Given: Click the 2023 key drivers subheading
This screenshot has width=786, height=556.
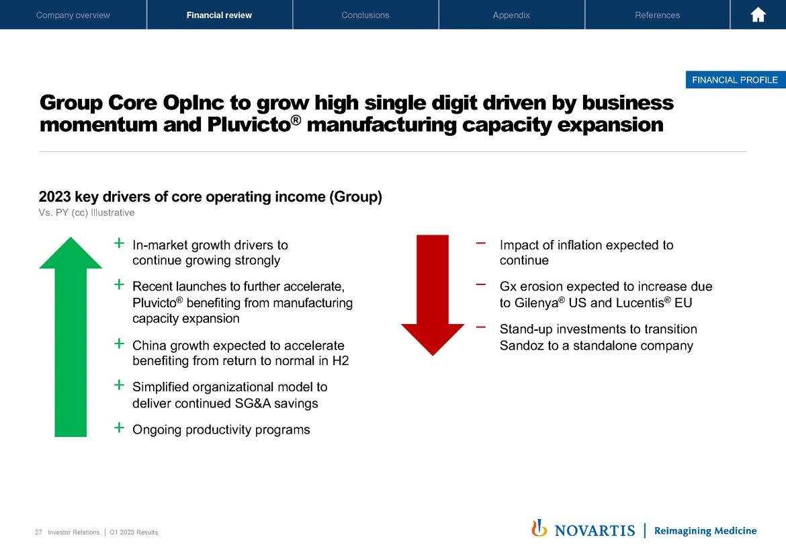Looking at the screenshot, I should point(210,197).
